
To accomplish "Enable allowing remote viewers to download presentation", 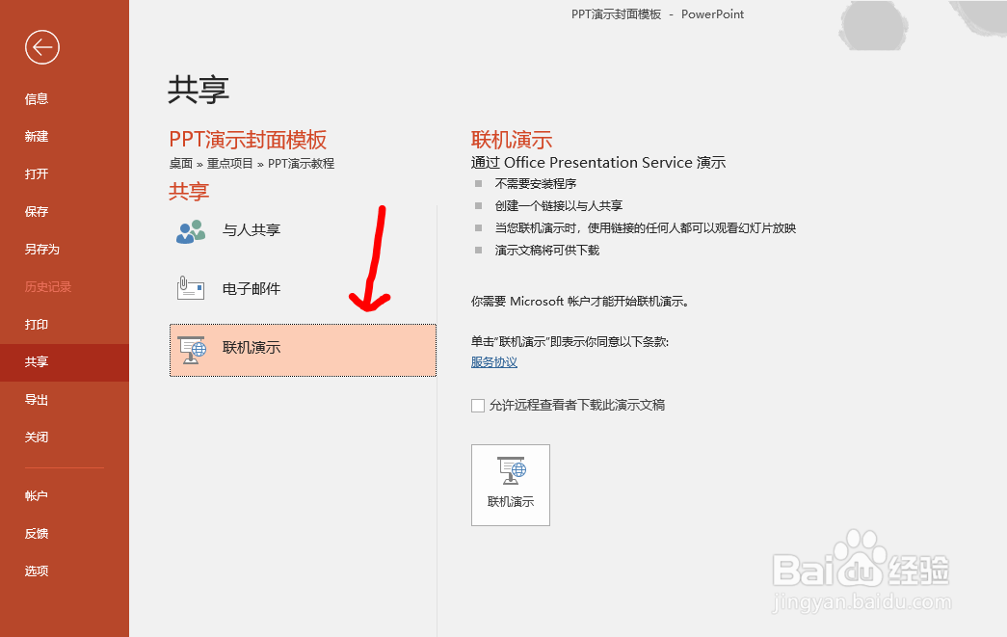I will pyautogui.click(x=478, y=405).
